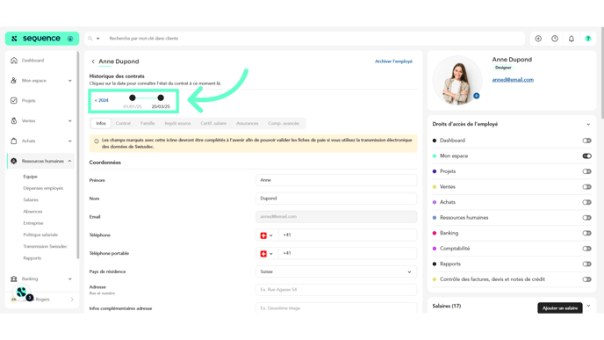
Task: Open Téléphone portable country flag dropdown
Action: pyautogui.click(x=267, y=254)
